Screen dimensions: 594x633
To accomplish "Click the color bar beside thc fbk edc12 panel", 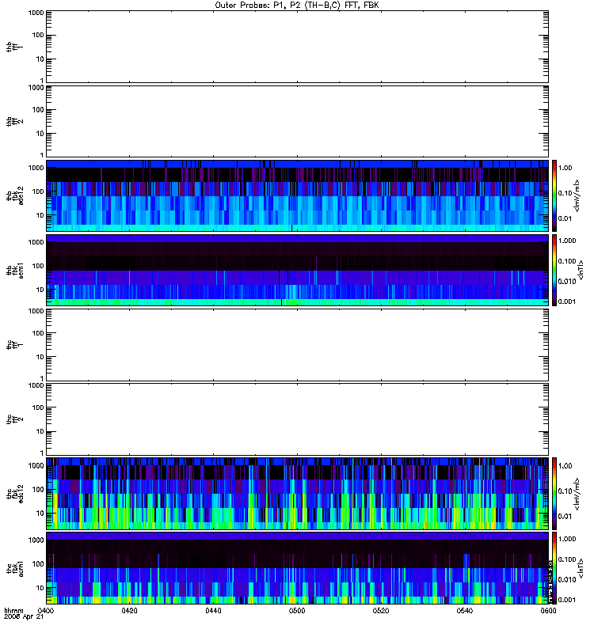I will (554, 493).
